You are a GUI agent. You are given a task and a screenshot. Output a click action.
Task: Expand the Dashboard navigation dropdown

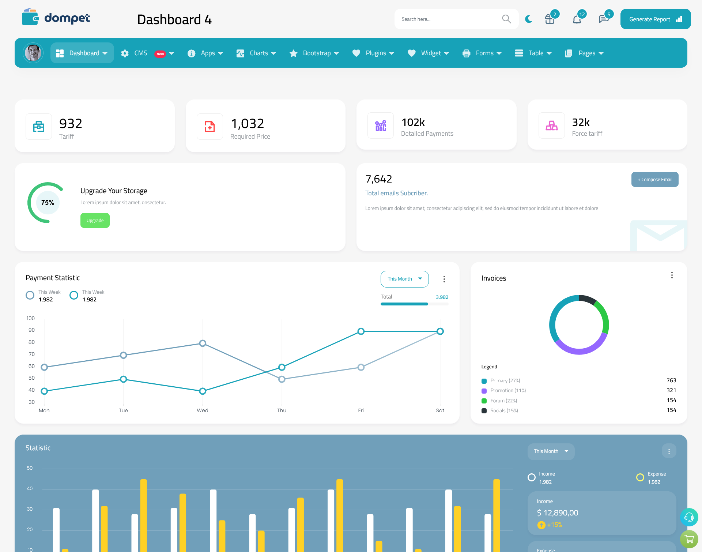point(87,53)
